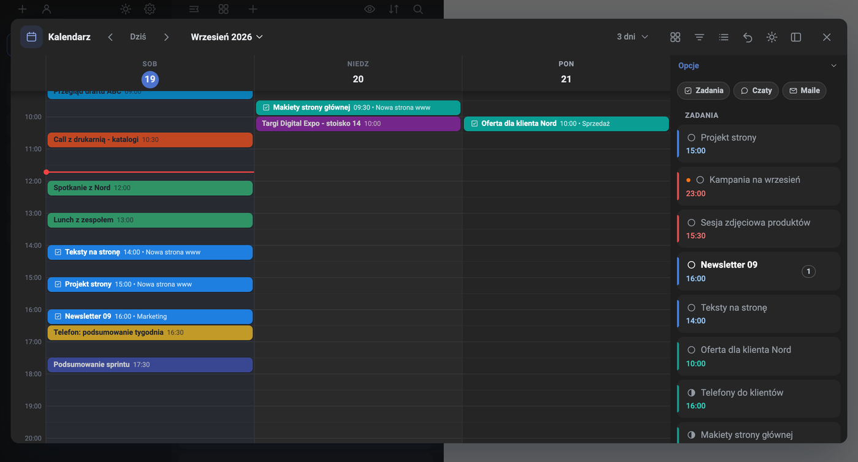The height and width of the screenshot is (462, 858).
Task: Click the 15:30 time under Sesja zdjęciowa produktów
Action: 696,236
